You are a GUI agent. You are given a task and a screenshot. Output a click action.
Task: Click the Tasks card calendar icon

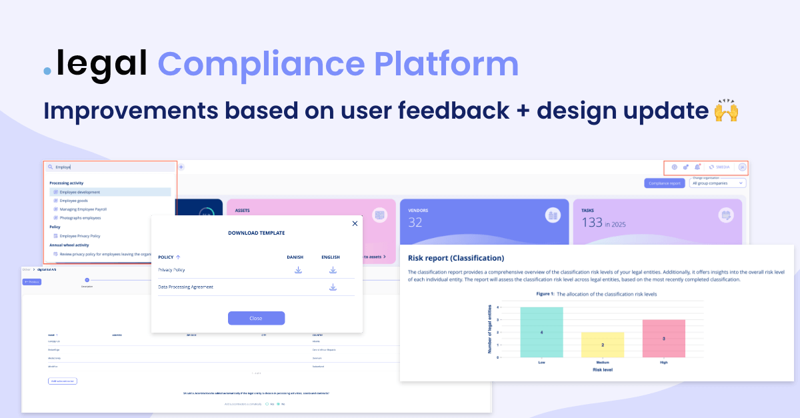pyautogui.click(x=725, y=215)
